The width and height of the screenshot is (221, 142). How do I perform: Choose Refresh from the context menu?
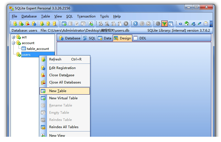pos(65,59)
